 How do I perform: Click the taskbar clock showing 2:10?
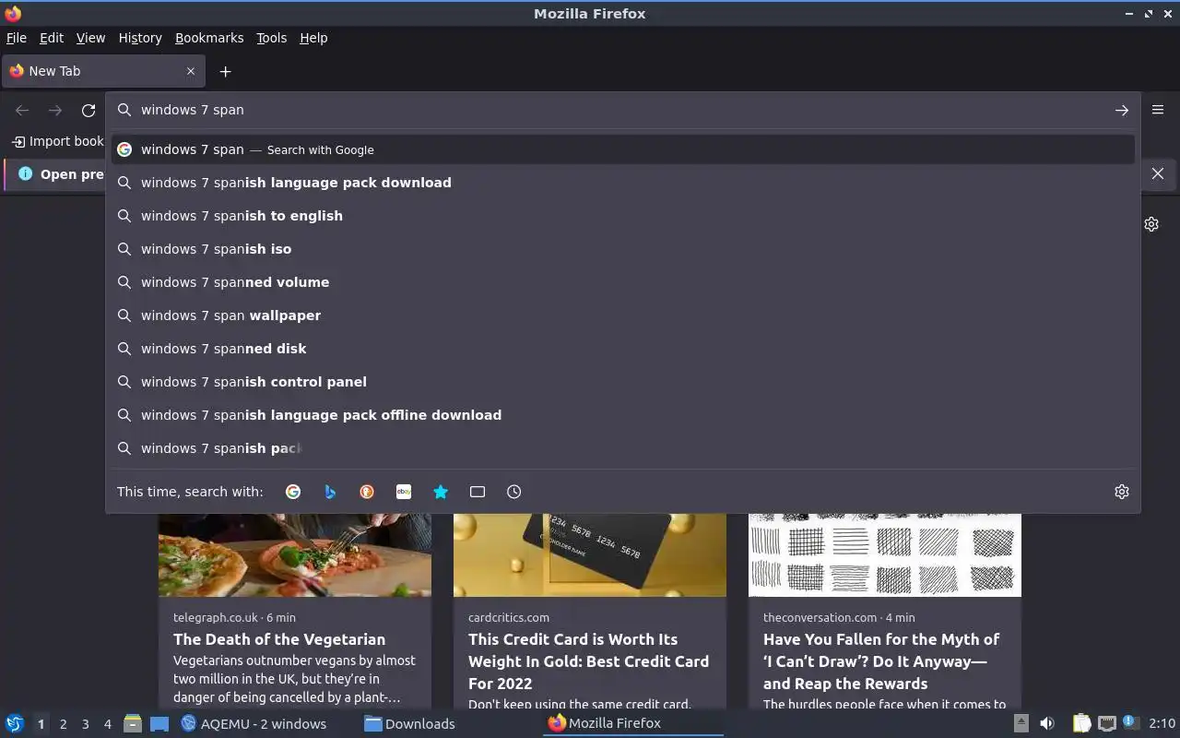[1162, 723]
